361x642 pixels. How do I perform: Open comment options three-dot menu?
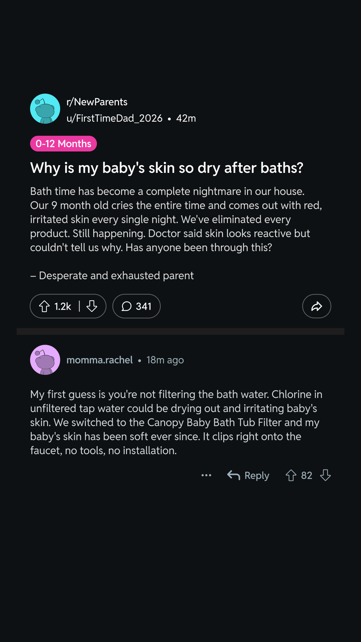206,475
